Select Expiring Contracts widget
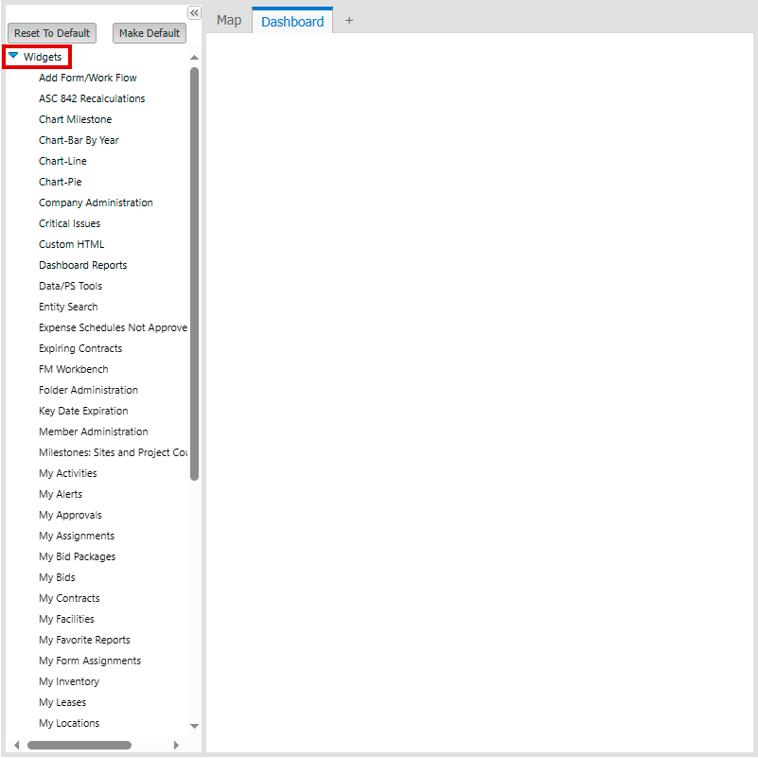Viewport: 758px width, 758px height. pos(80,348)
